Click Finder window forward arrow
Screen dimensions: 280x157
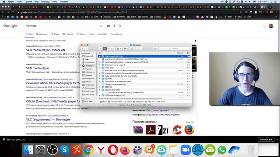pos(87,48)
